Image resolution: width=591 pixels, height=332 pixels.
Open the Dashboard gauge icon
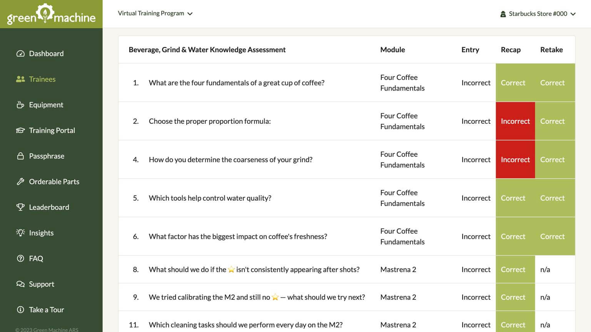[x=20, y=53]
